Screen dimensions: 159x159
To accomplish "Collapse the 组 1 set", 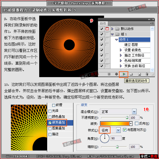I will [112, 34].
